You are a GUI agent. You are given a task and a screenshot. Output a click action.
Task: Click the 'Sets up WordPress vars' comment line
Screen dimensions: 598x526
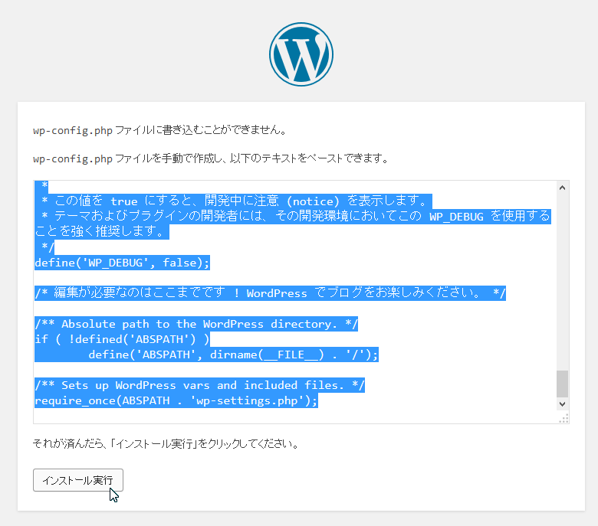coord(199,385)
